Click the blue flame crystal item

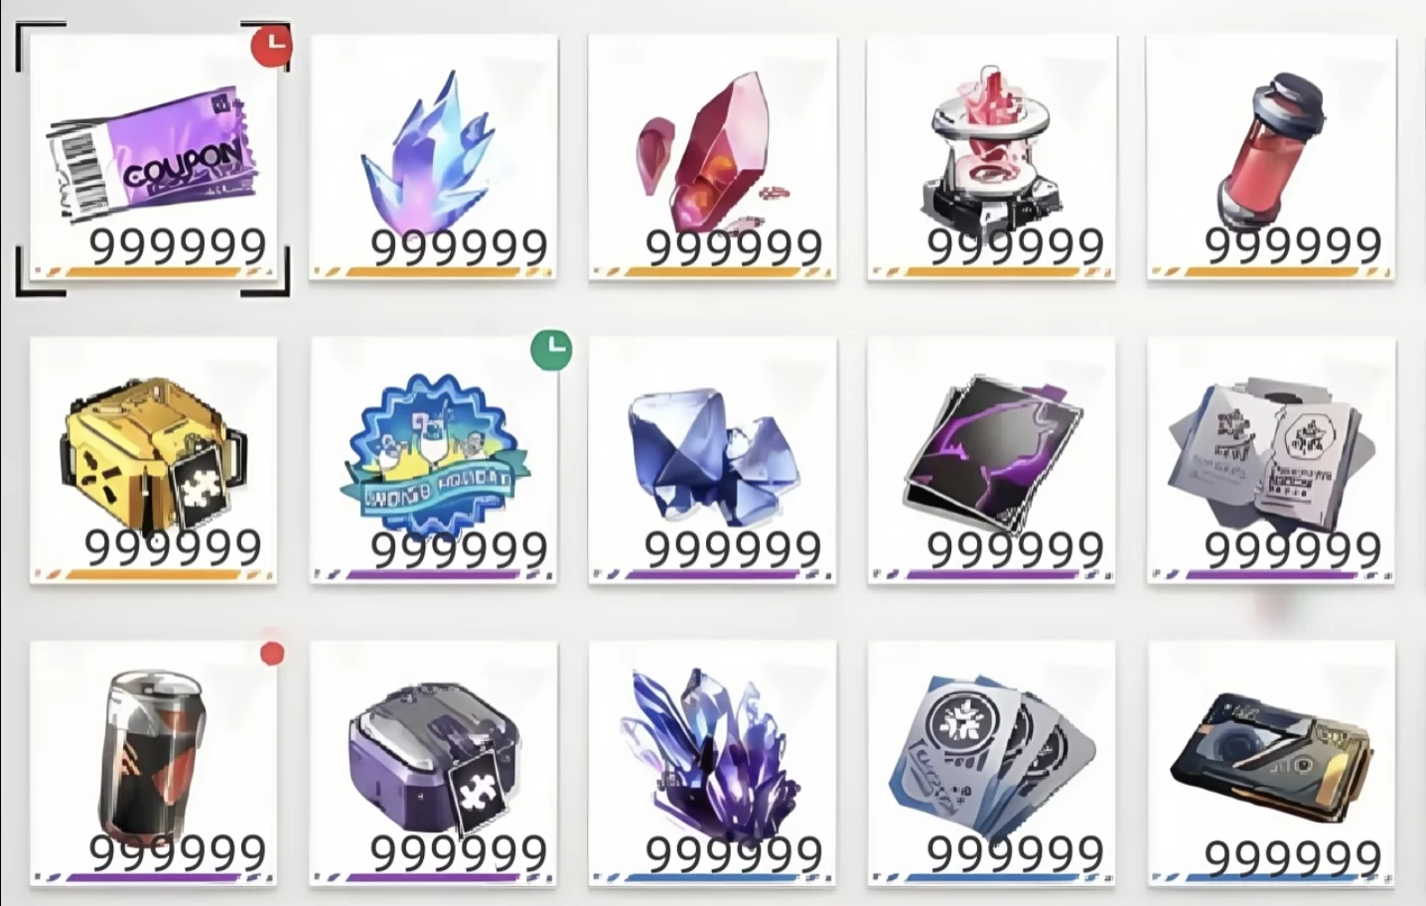[433, 156]
